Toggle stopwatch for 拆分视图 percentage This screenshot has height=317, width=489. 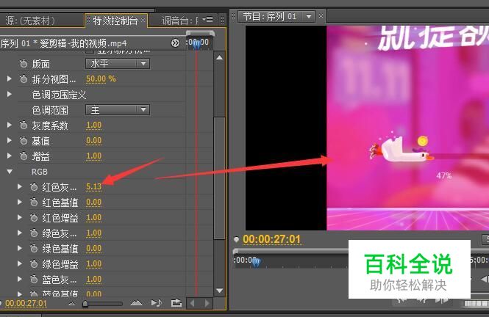pos(24,79)
